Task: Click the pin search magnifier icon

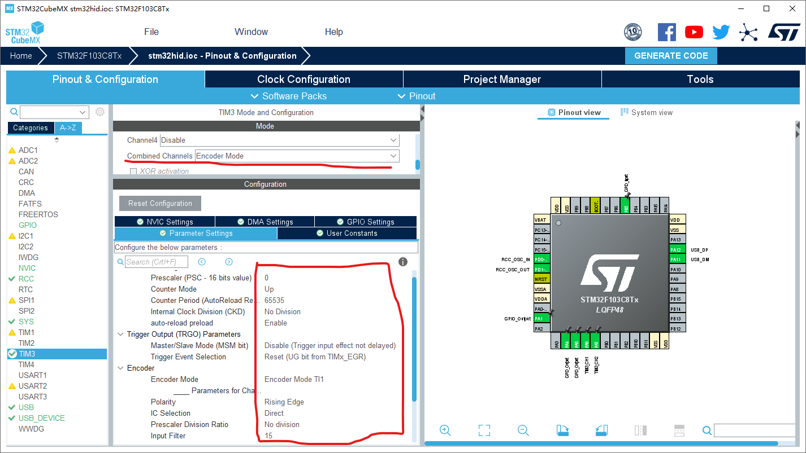Action: coord(707,430)
